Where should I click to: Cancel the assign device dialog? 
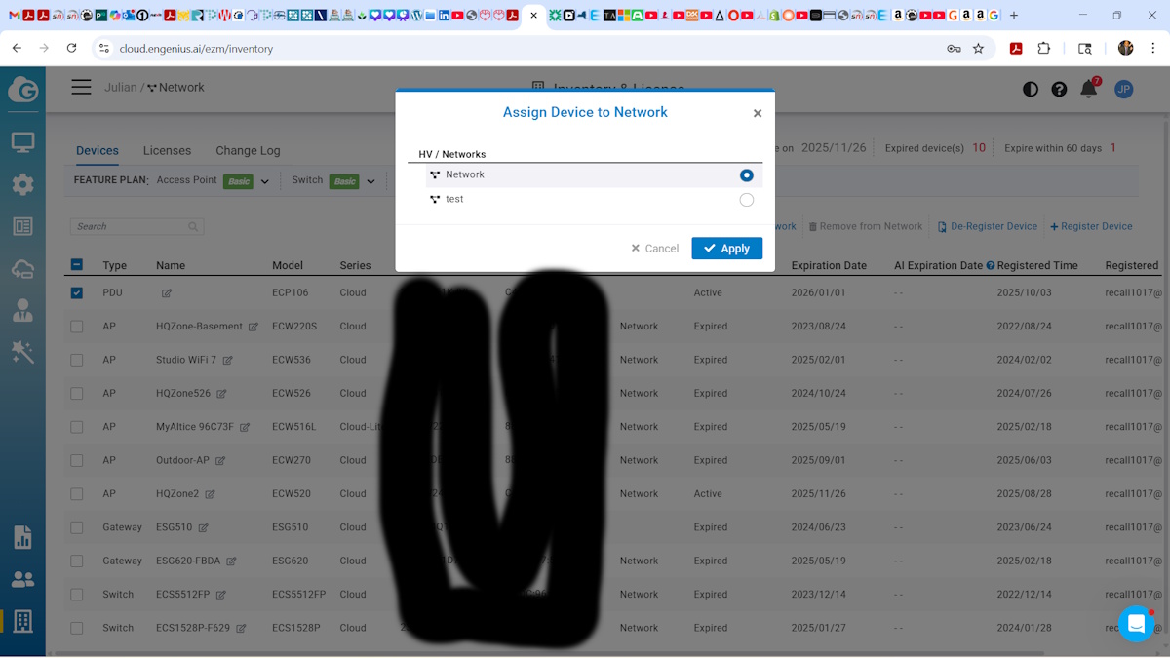654,249
